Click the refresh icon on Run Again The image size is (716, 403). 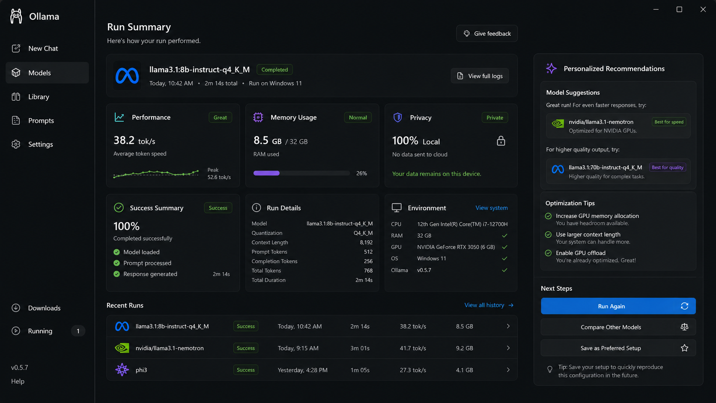(x=684, y=306)
